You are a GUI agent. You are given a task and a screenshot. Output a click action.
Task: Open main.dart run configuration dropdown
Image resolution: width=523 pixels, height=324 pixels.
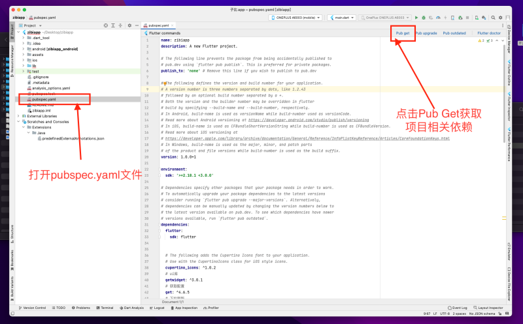tap(341, 18)
